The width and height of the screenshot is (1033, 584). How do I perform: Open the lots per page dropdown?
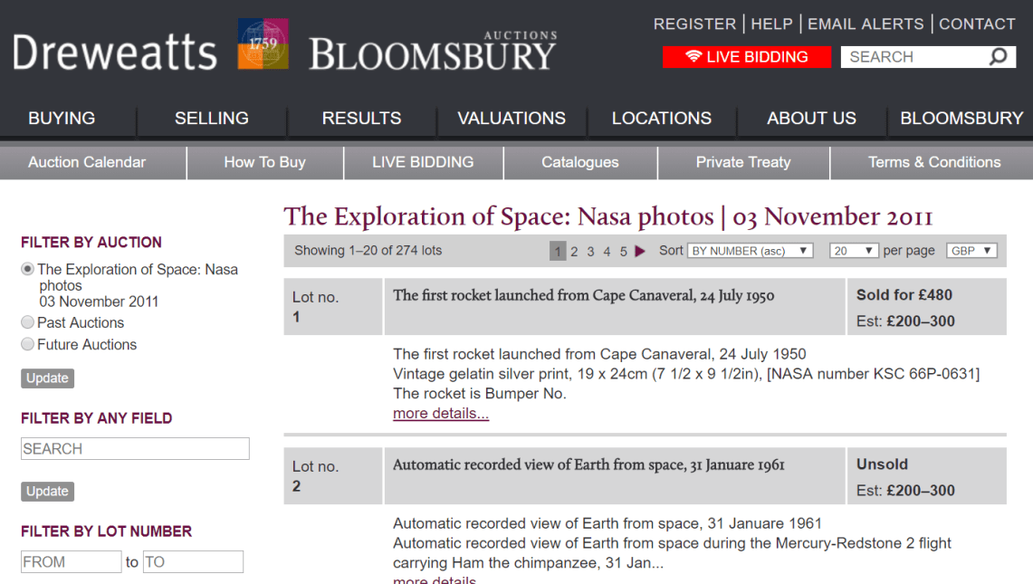pyautogui.click(x=852, y=250)
